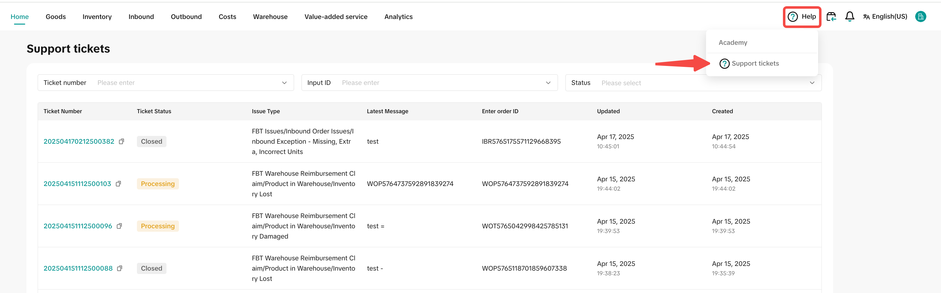941x293 pixels.
Task: Copy ticket number 202504151112500088
Action: (x=119, y=268)
